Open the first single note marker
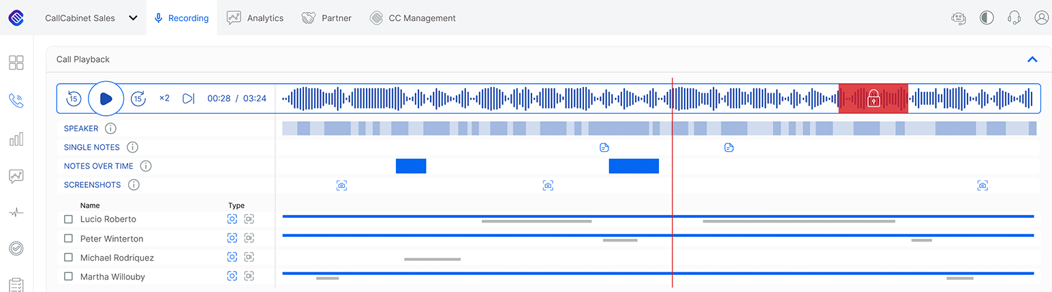This screenshot has width=1052, height=292. click(x=604, y=148)
